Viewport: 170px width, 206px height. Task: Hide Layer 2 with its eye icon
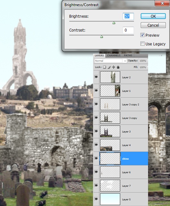tap(96, 77)
